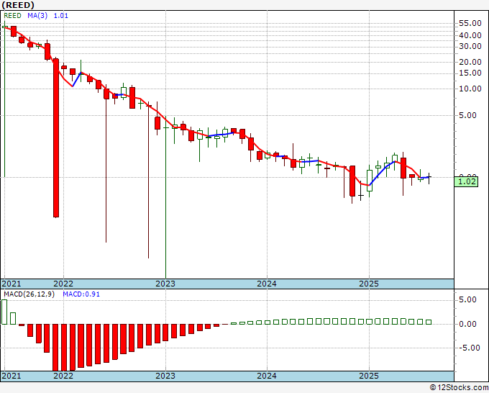Click 2021 on the MACD time axis
This screenshot has width=489, height=393.
[12, 376]
